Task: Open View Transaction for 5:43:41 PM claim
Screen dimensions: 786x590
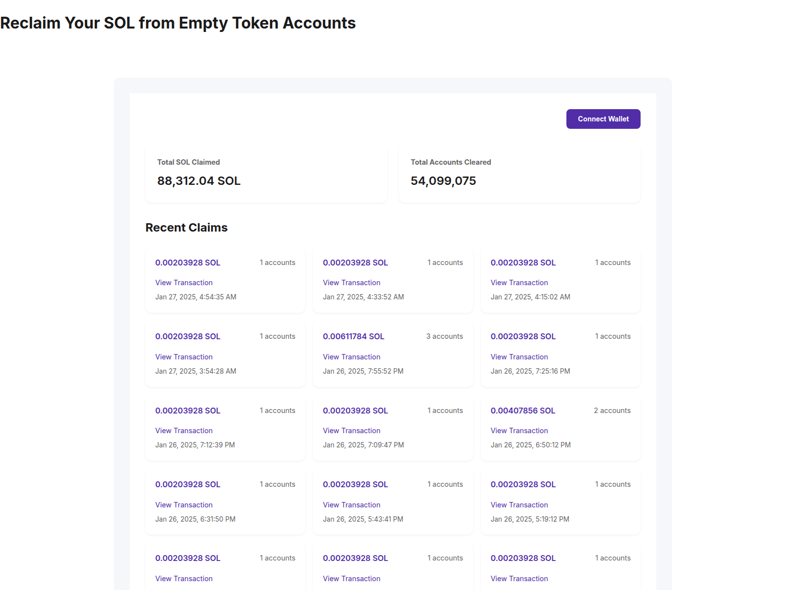Action: coord(352,505)
